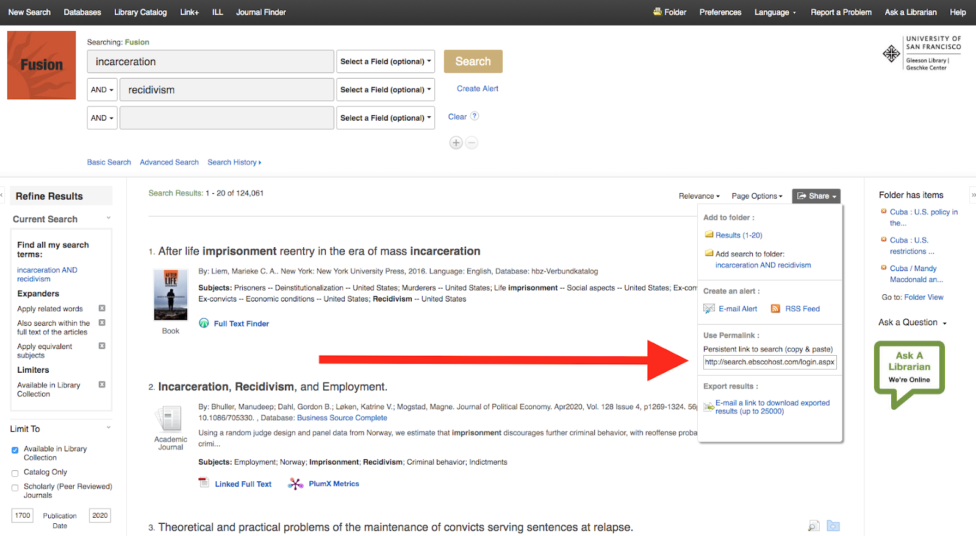Open the ILL menu item
This screenshot has width=976, height=536.
(218, 12)
